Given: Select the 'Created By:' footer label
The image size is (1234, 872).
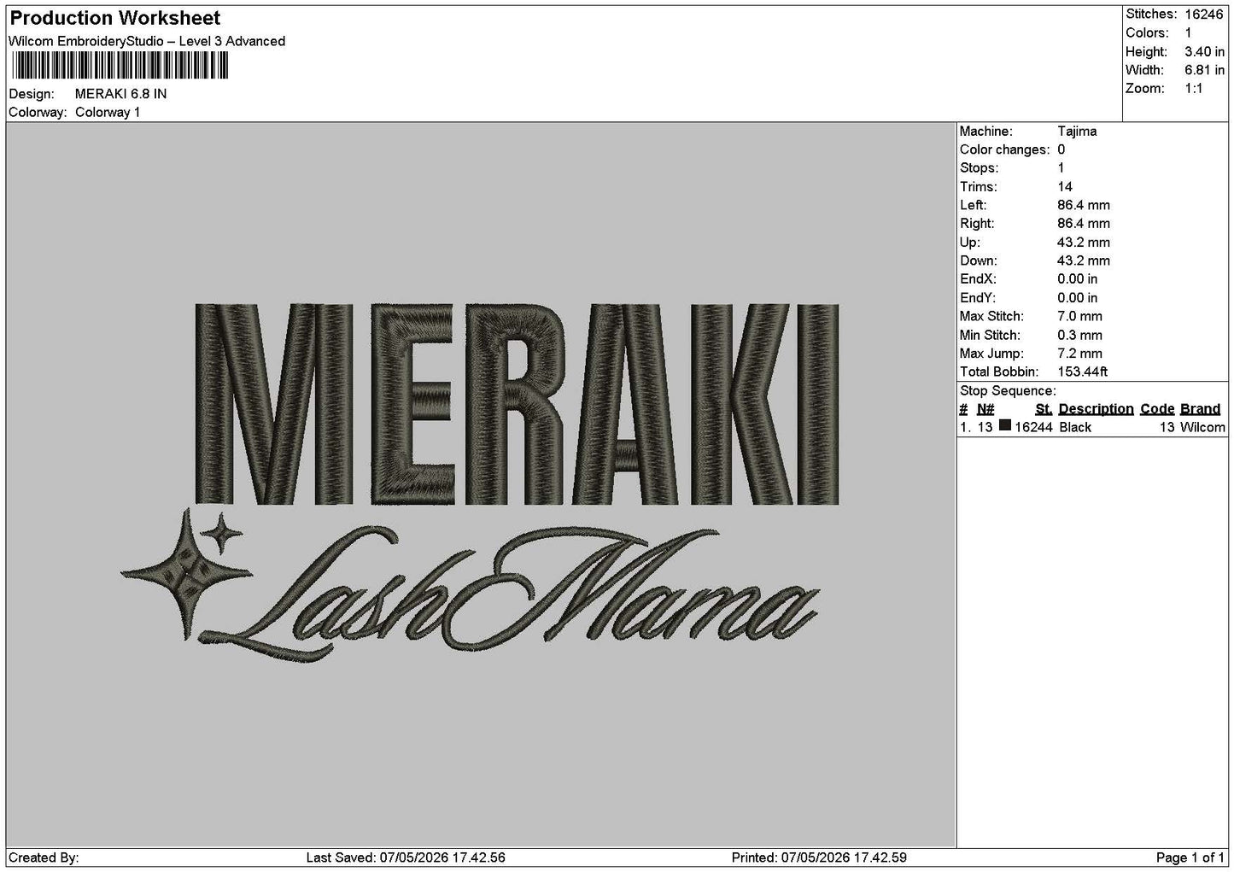Looking at the screenshot, I should click(44, 857).
